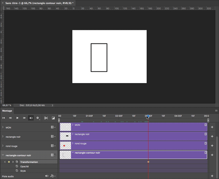Expand clip chevron on MON clip
Screen dimensions: 219x179
[x=73, y=125]
